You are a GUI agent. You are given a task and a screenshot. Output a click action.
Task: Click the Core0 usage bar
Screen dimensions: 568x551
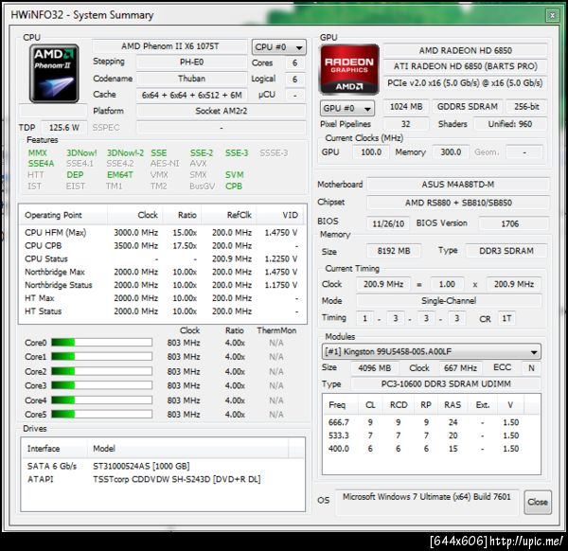[x=101, y=343]
